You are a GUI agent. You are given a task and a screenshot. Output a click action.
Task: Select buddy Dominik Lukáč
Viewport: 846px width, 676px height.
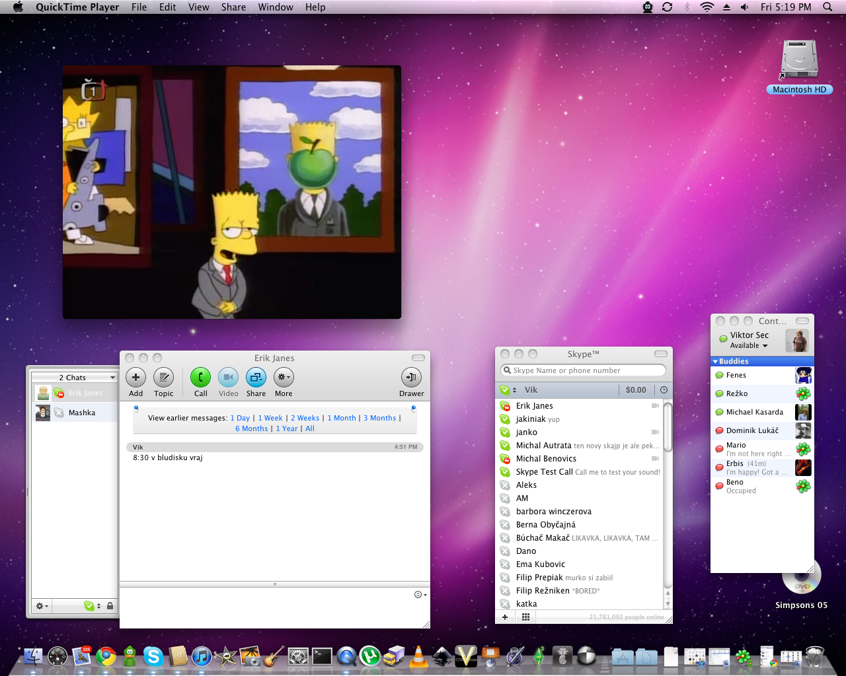tap(762, 430)
